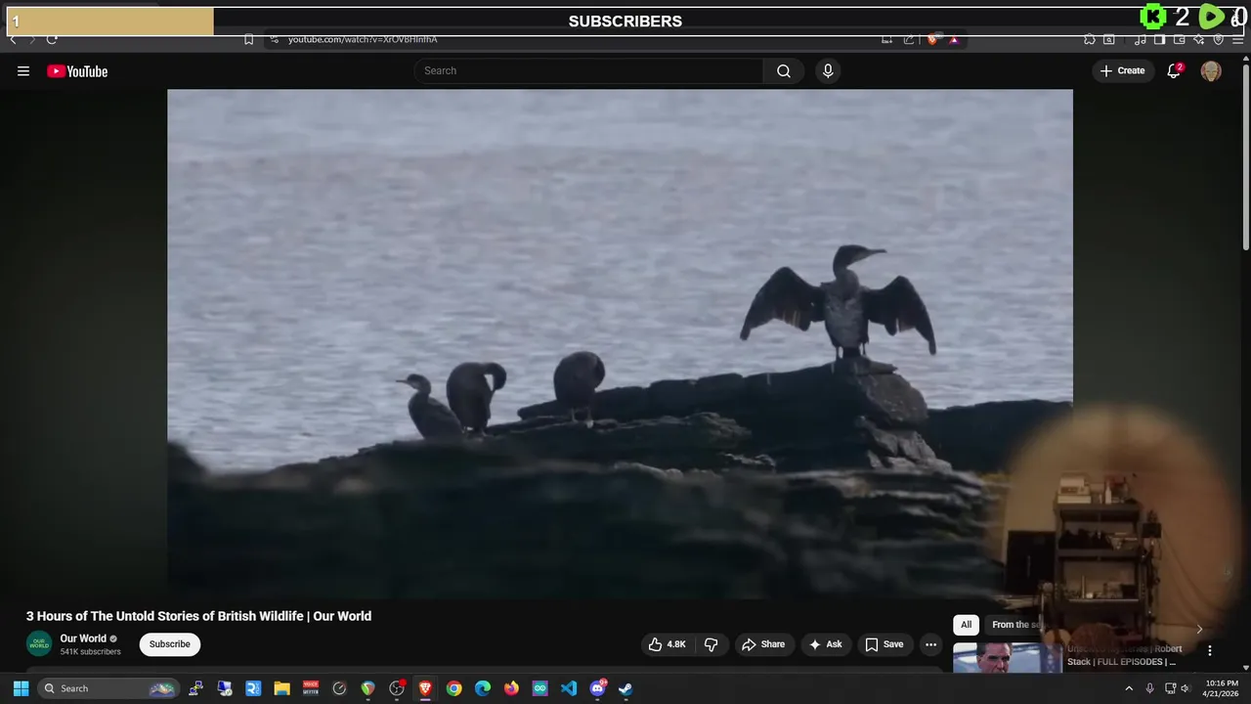Click the tray microphone indicator
Image resolution: width=1251 pixels, height=704 pixels.
(x=1149, y=688)
